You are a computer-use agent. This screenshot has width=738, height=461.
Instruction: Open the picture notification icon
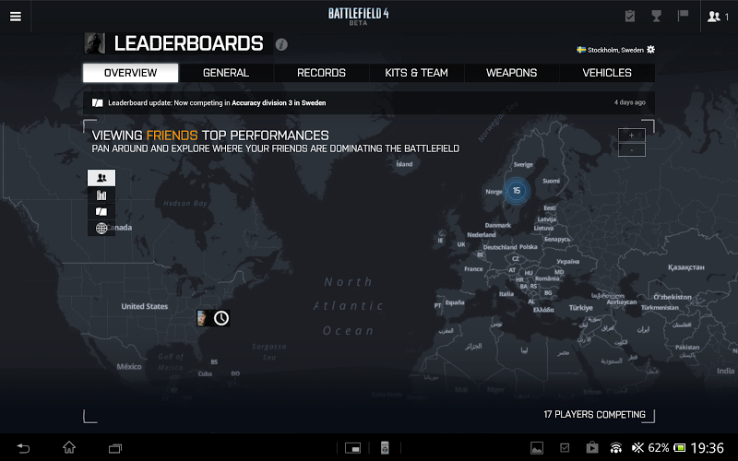click(x=537, y=448)
